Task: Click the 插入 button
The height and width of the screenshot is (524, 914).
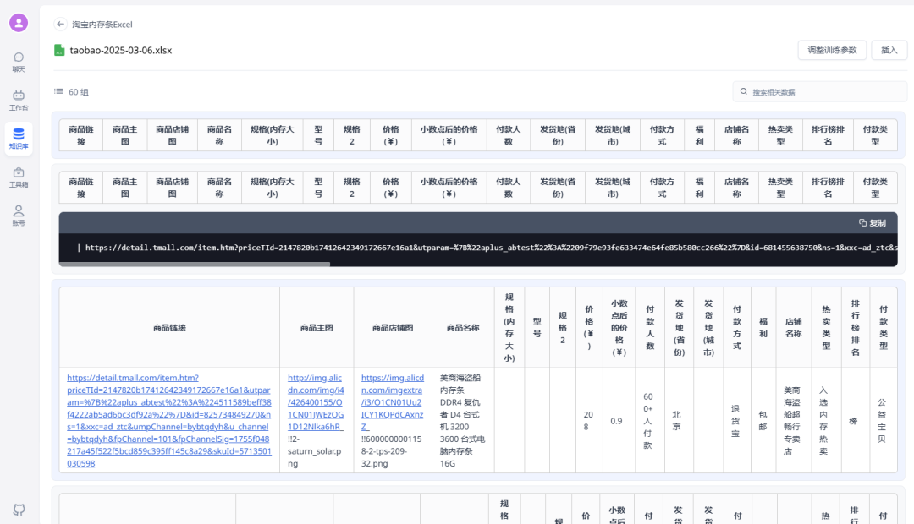Action: (889, 50)
